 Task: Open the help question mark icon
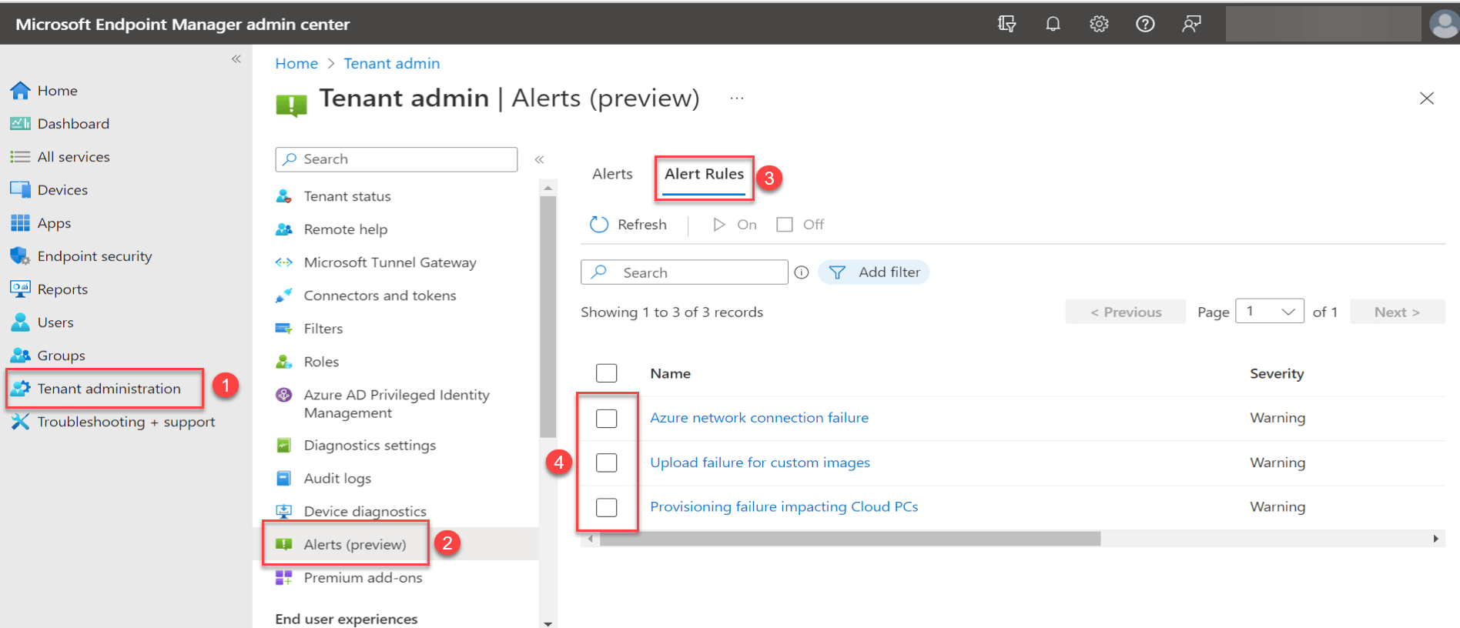pyautogui.click(x=1145, y=24)
